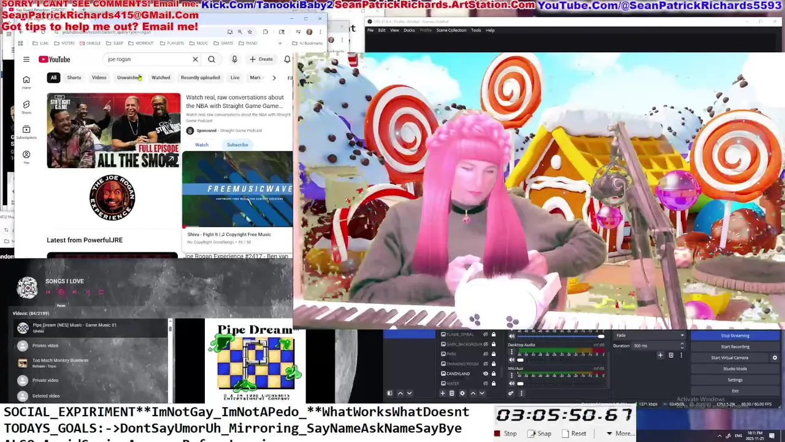Click Studio Mode in OBS
Viewport: 785px width, 442px height.
tap(735, 369)
